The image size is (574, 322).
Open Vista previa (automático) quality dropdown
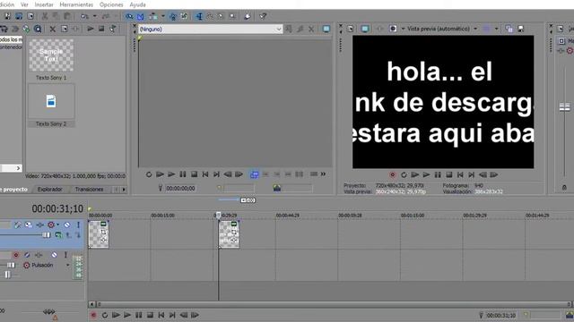442,29
